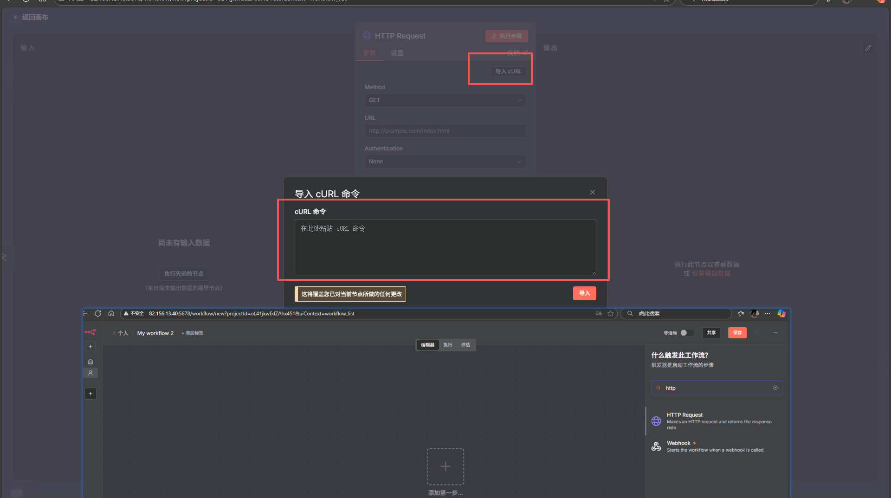Select the 评估 tab

(x=465, y=345)
